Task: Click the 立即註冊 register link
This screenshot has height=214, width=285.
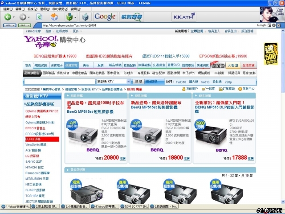Action: 197,31
